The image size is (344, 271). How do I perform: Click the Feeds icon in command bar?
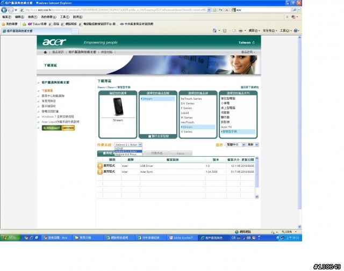click(x=225, y=31)
